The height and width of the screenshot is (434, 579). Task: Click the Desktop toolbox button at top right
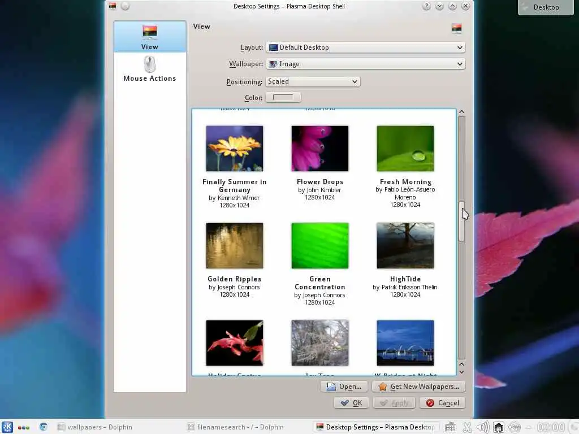[546, 7]
